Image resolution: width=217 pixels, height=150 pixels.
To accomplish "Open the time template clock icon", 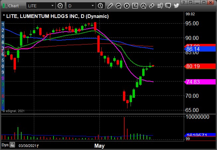I will point(100,6).
